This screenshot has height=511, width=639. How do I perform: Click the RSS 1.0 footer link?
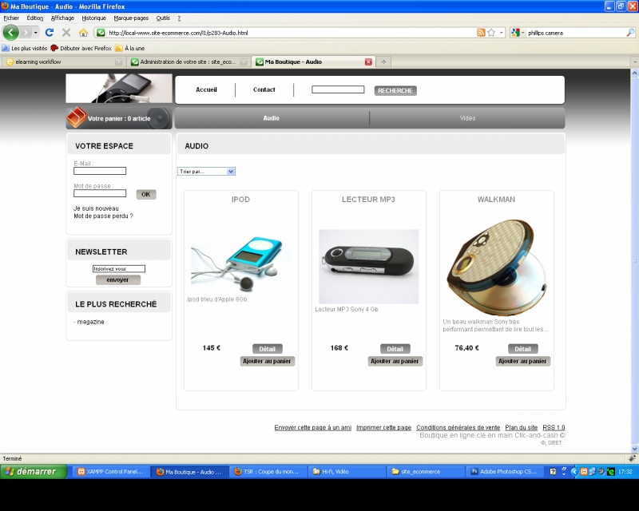pyautogui.click(x=554, y=427)
